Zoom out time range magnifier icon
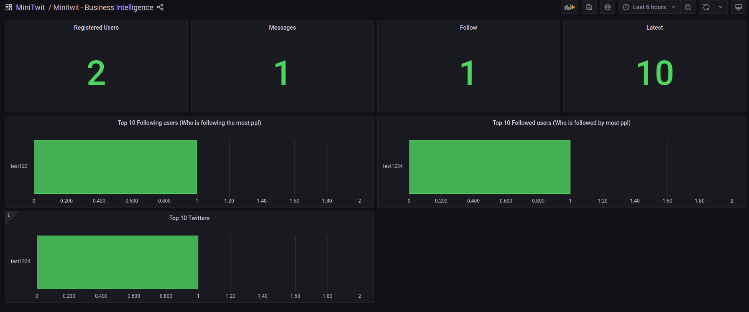Viewport: 749px width, 312px height. (x=688, y=7)
